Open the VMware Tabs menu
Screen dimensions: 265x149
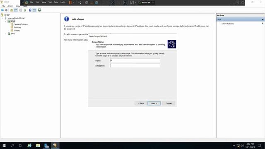pos(56,2)
